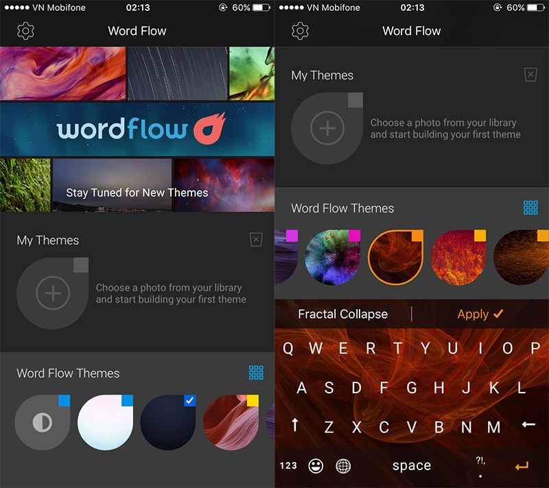Tap the R key
The height and width of the screenshot is (488, 549).
point(371,348)
